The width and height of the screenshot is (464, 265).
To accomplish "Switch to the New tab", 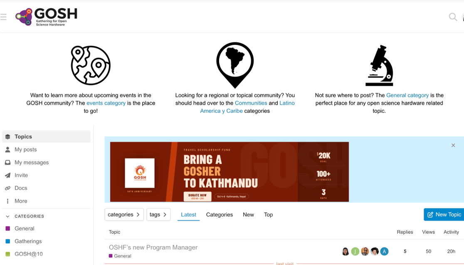I will coord(248,215).
